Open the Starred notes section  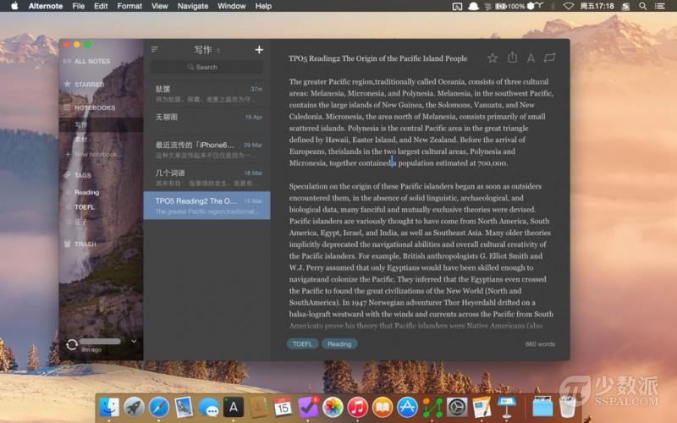89,85
